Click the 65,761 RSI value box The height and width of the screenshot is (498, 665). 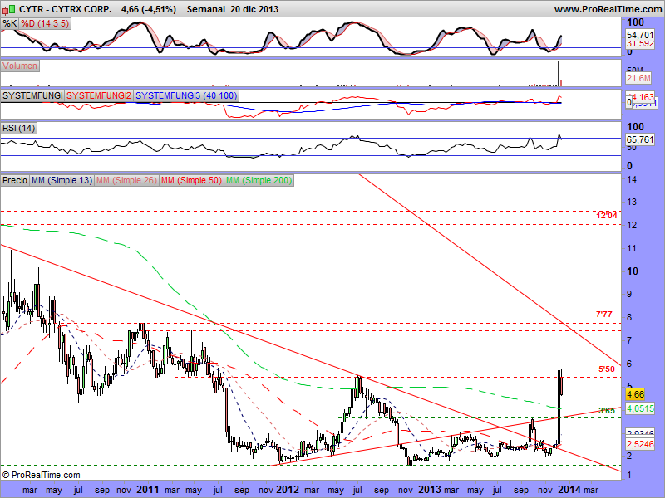coord(640,139)
